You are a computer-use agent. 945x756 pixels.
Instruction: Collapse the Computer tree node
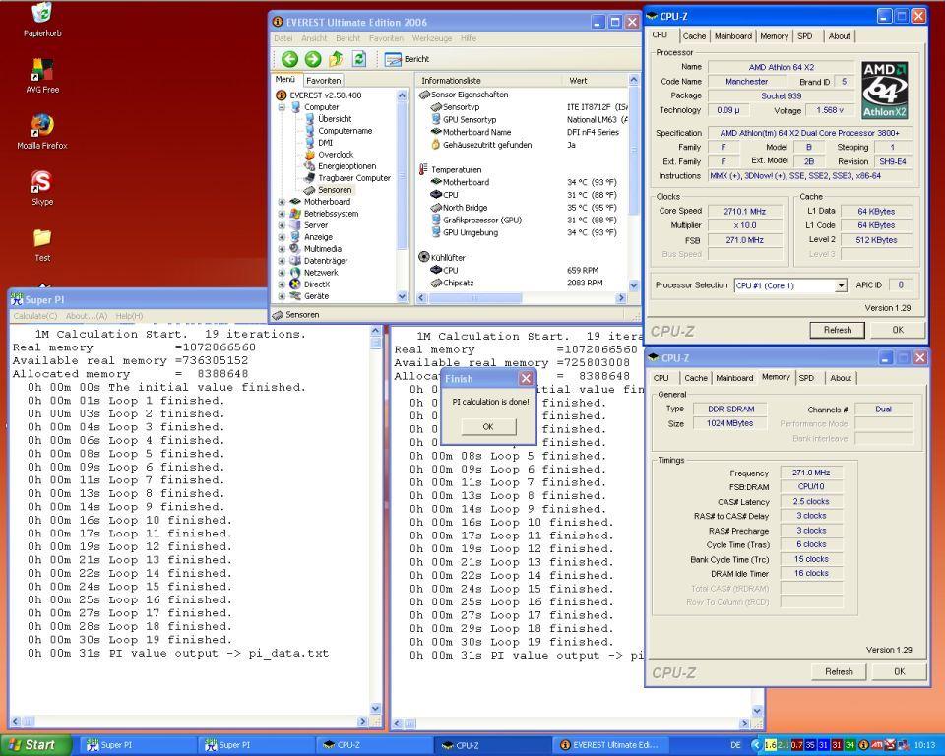tap(282, 107)
